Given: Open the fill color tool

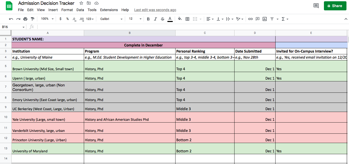Looking at the screenshot, I should tap(180, 19).
